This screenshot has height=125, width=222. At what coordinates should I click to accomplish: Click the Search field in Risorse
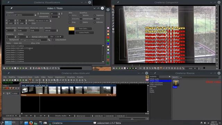(199, 77)
